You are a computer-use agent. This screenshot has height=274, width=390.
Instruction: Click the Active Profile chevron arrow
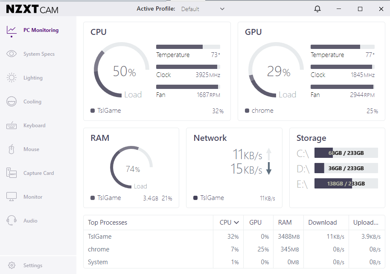222,9
